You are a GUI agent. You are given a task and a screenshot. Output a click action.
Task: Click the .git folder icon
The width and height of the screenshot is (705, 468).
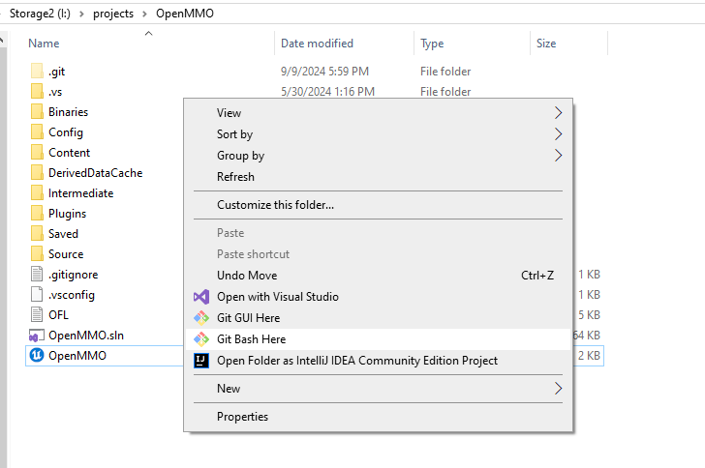tap(37, 71)
